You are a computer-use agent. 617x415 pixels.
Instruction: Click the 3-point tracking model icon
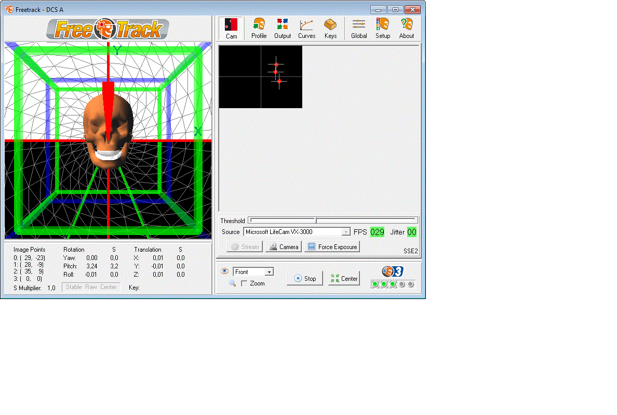click(x=393, y=271)
